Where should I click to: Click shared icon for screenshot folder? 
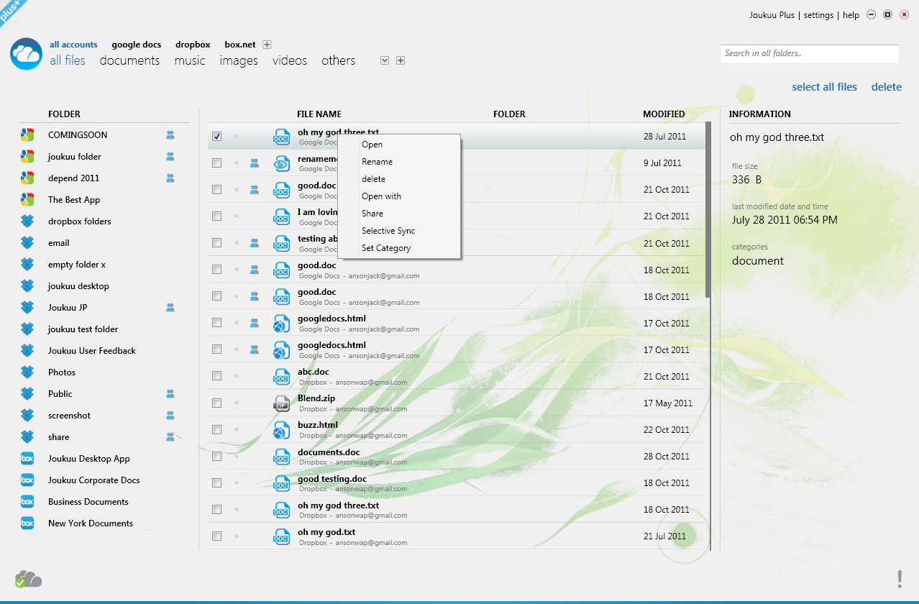tap(170, 416)
